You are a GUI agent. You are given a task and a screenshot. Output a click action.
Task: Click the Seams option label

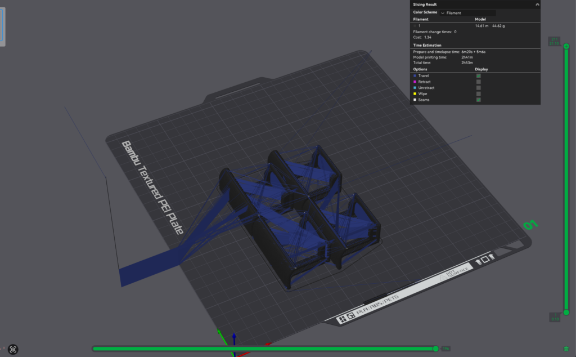tap(424, 100)
